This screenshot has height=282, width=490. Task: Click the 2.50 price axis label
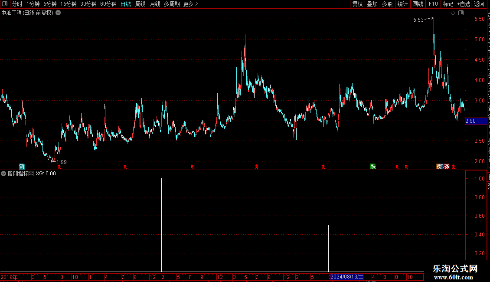[x=479, y=141]
